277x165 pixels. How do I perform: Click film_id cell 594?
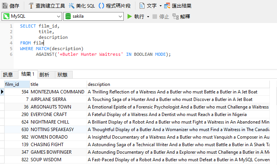pos(17,92)
